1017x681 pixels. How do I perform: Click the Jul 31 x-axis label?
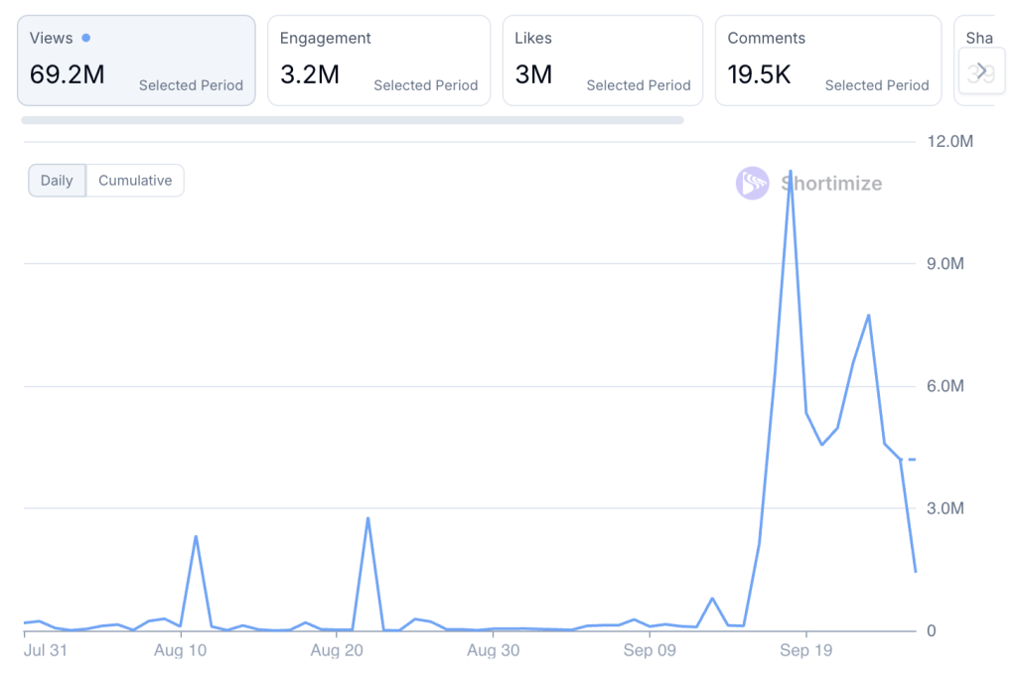pos(46,651)
